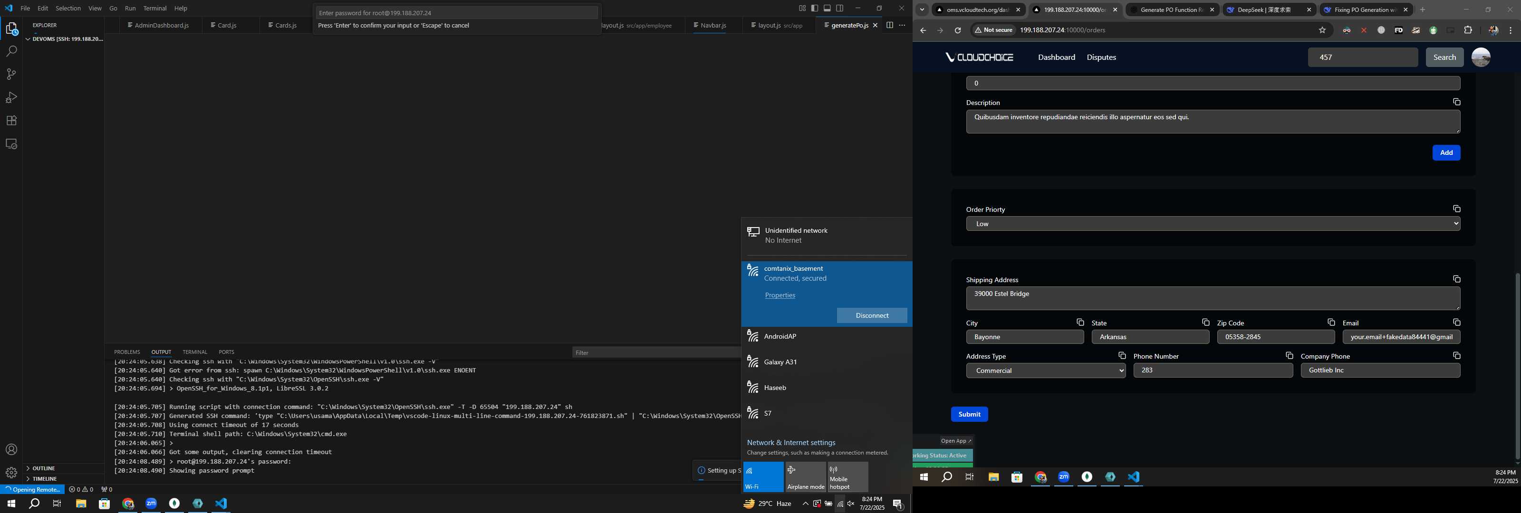Image resolution: width=1521 pixels, height=513 pixels.
Task: Open Remote Explorer in VS Code activity bar
Action: (x=11, y=144)
